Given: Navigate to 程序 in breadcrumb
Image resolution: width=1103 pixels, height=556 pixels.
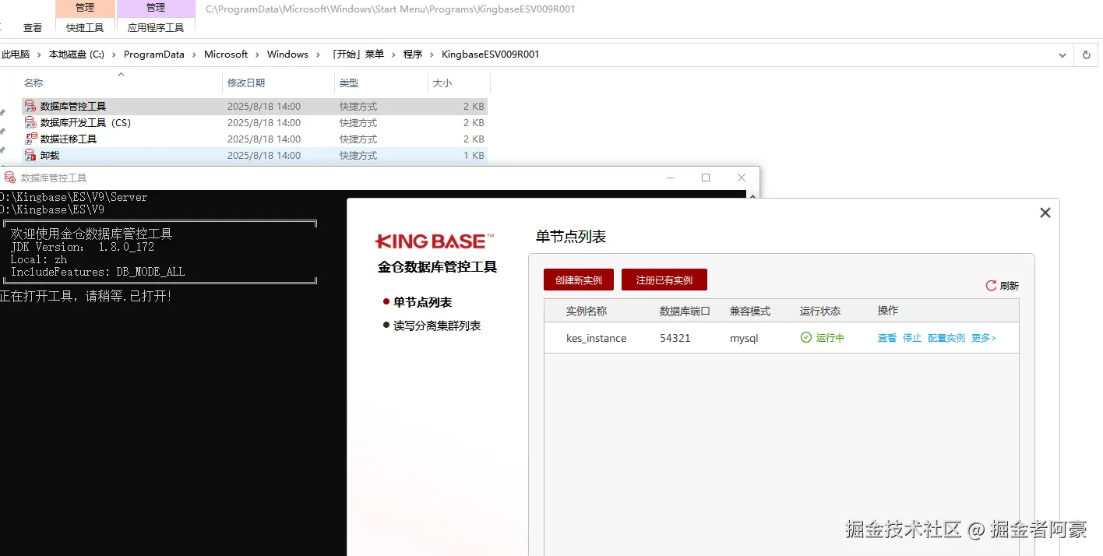Looking at the screenshot, I should pyautogui.click(x=413, y=55).
